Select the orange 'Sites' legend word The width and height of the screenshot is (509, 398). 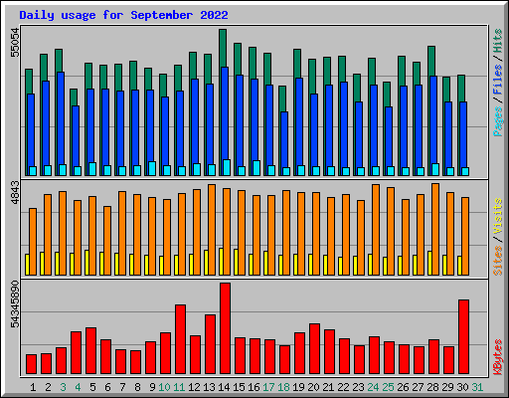(x=498, y=261)
